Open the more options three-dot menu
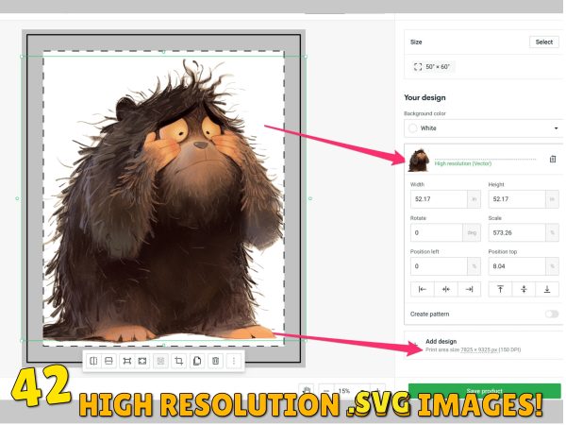The width and height of the screenshot is (566, 425). [233, 361]
